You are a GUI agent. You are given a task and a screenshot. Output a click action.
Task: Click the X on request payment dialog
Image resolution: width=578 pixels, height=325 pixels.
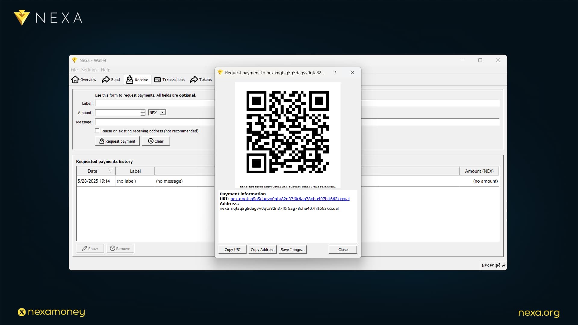pyautogui.click(x=352, y=73)
